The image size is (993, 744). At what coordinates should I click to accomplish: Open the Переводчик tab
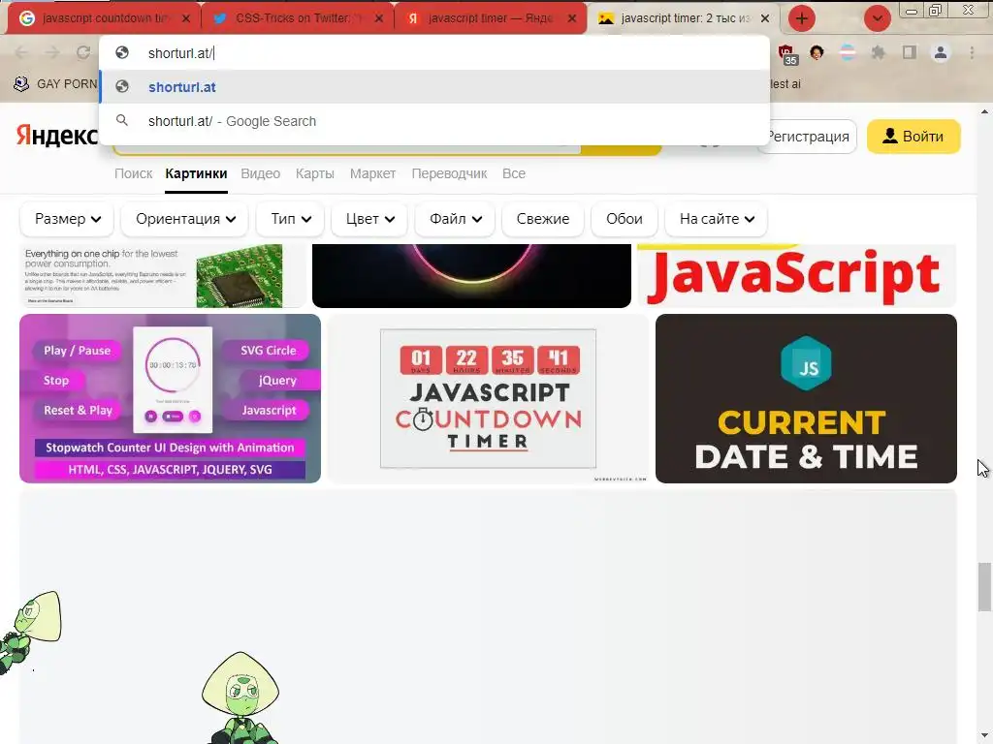pos(449,173)
